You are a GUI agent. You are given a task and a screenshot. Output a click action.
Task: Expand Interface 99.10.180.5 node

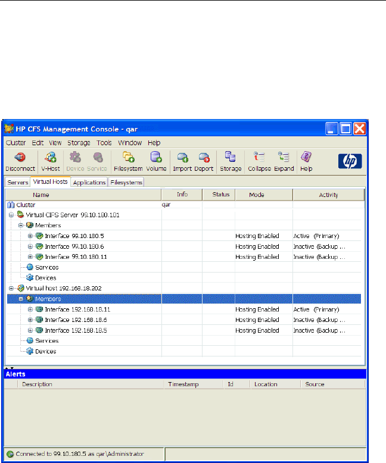(30, 236)
